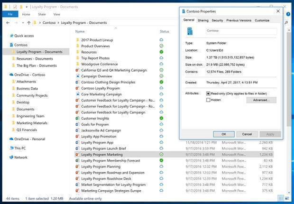Click Cancel in Contoso Properties
The image size is (294, 204).
click(x=247, y=134)
